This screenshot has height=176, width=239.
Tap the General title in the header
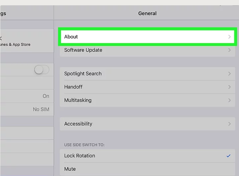coord(147,14)
